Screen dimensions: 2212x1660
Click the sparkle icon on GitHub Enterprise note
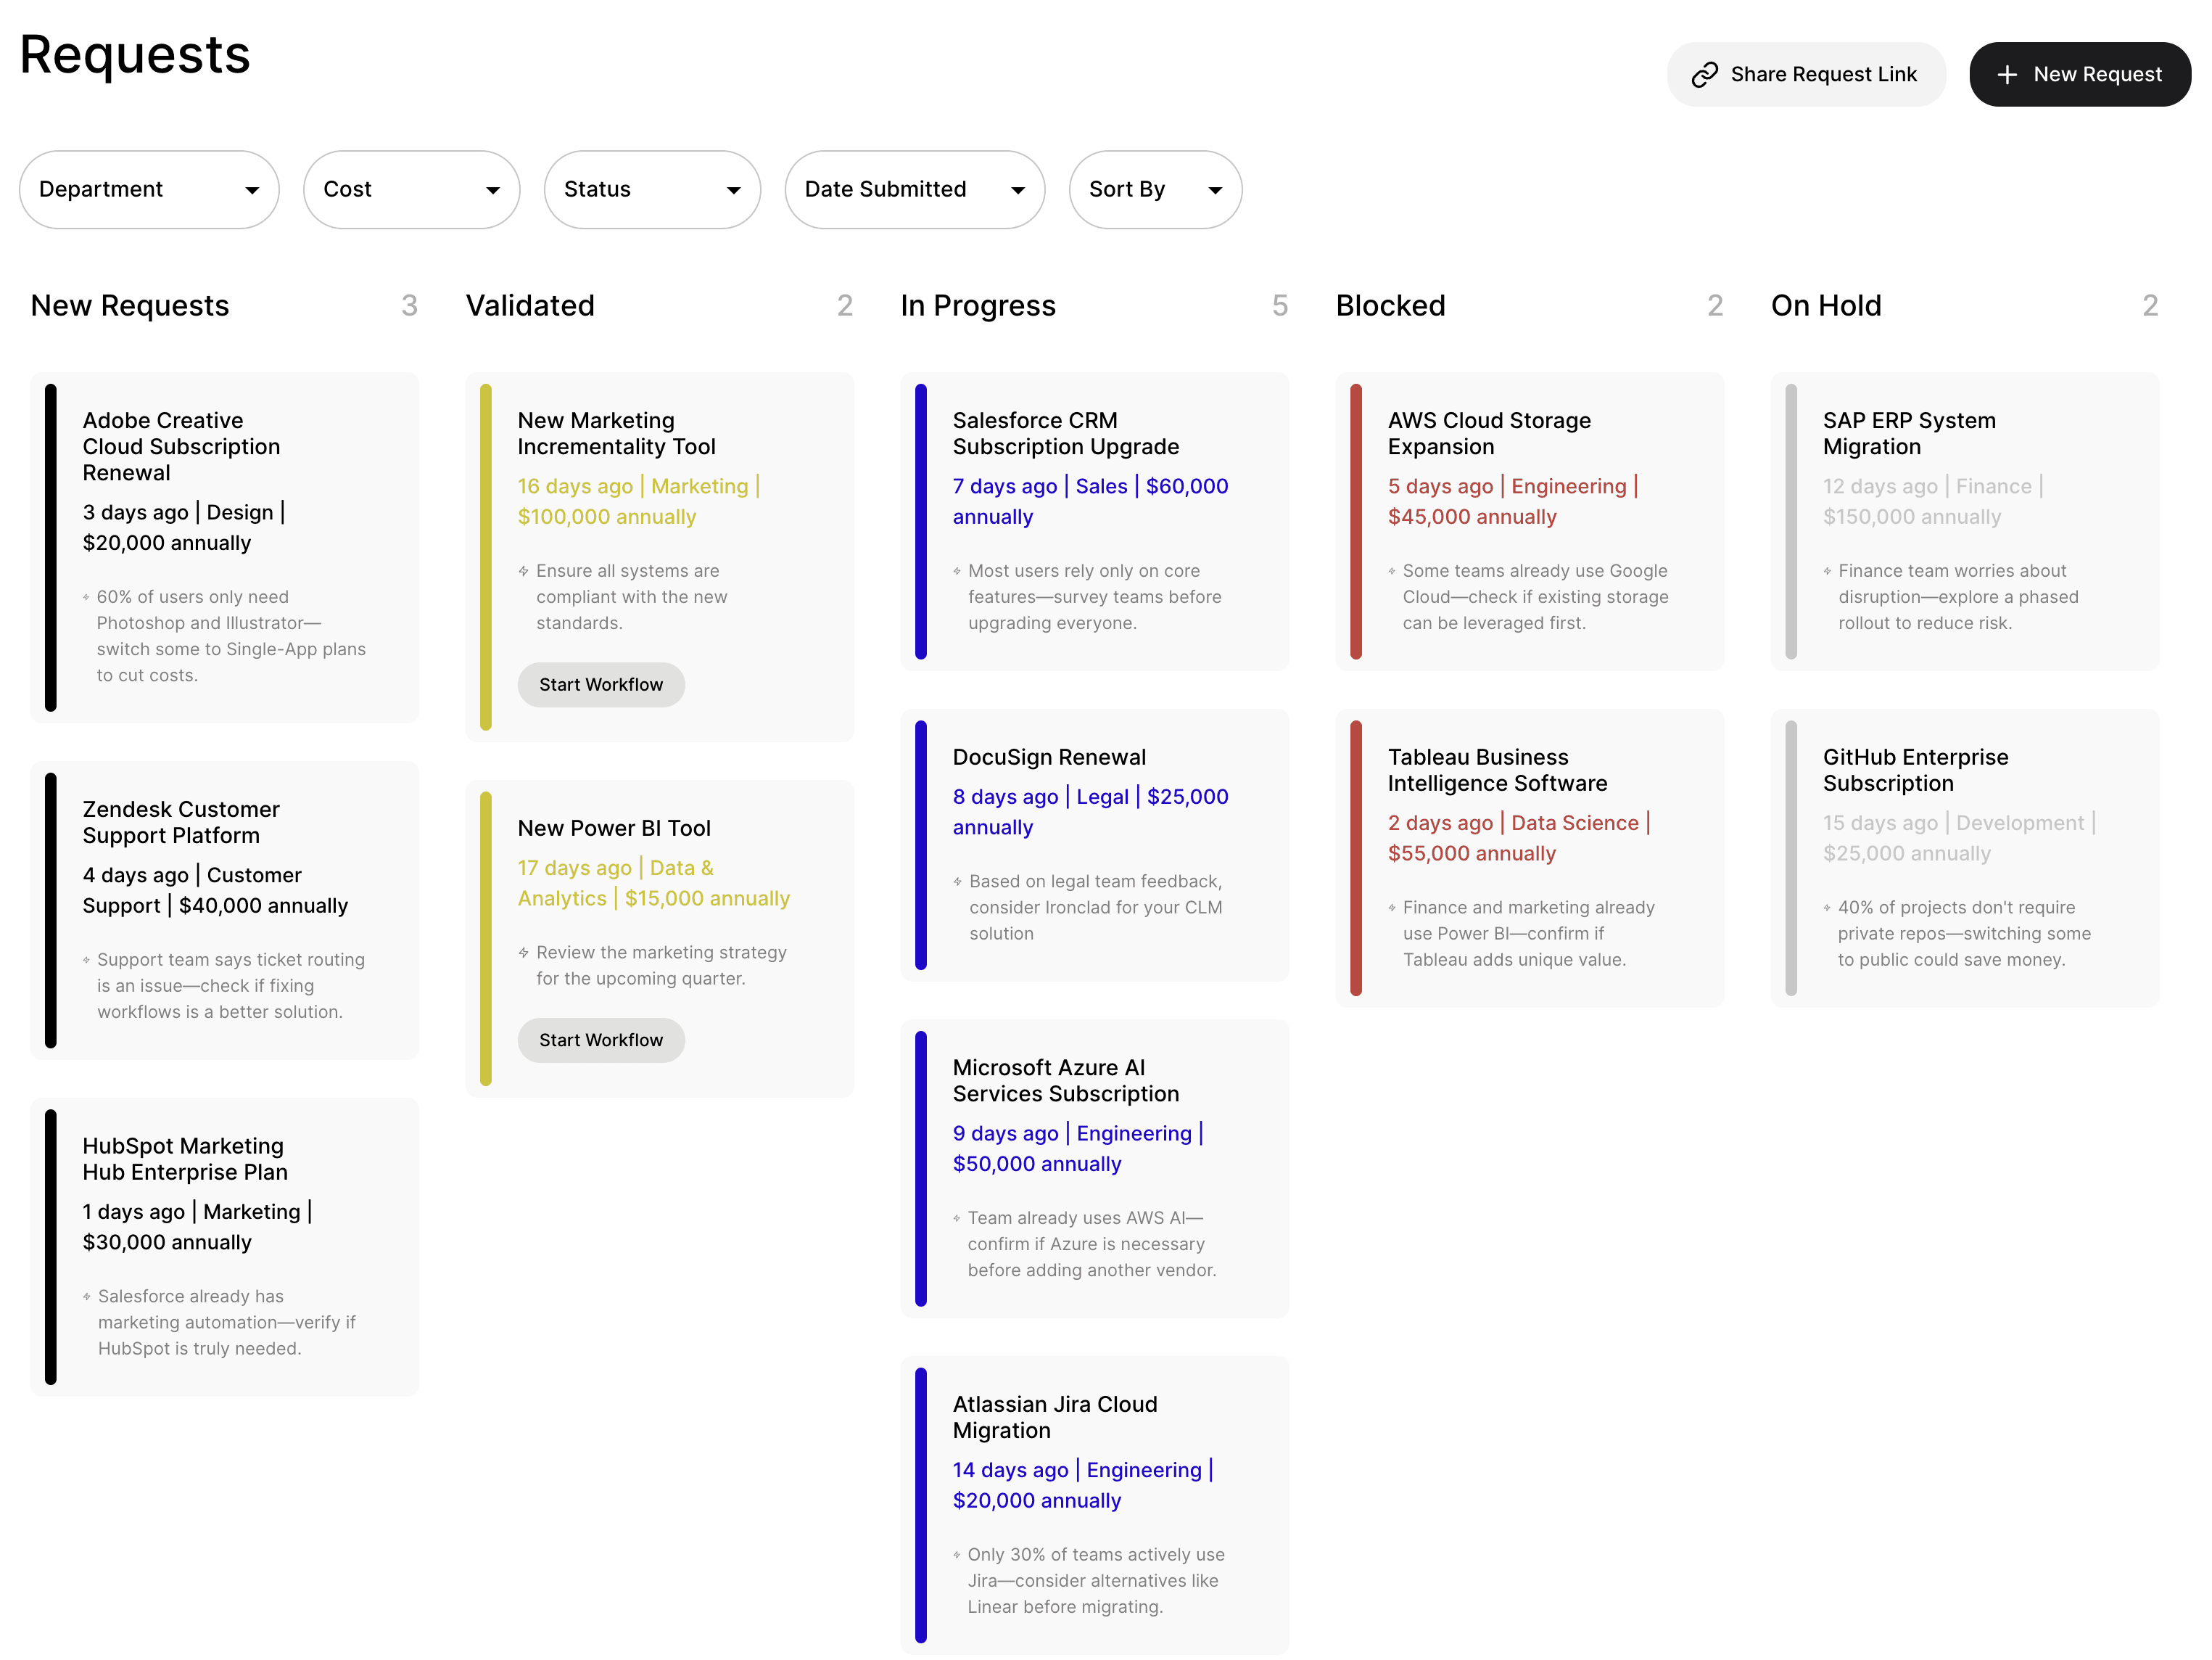(x=1827, y=908)
